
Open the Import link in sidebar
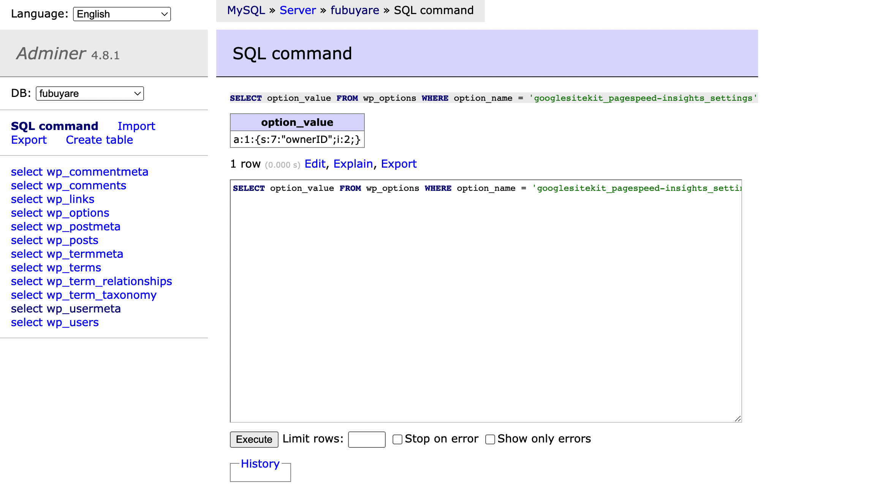pos(136,126)
